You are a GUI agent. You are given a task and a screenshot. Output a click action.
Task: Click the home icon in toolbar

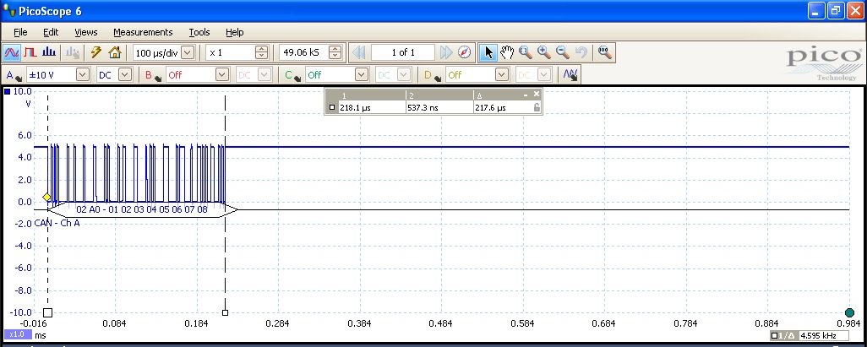114,52
